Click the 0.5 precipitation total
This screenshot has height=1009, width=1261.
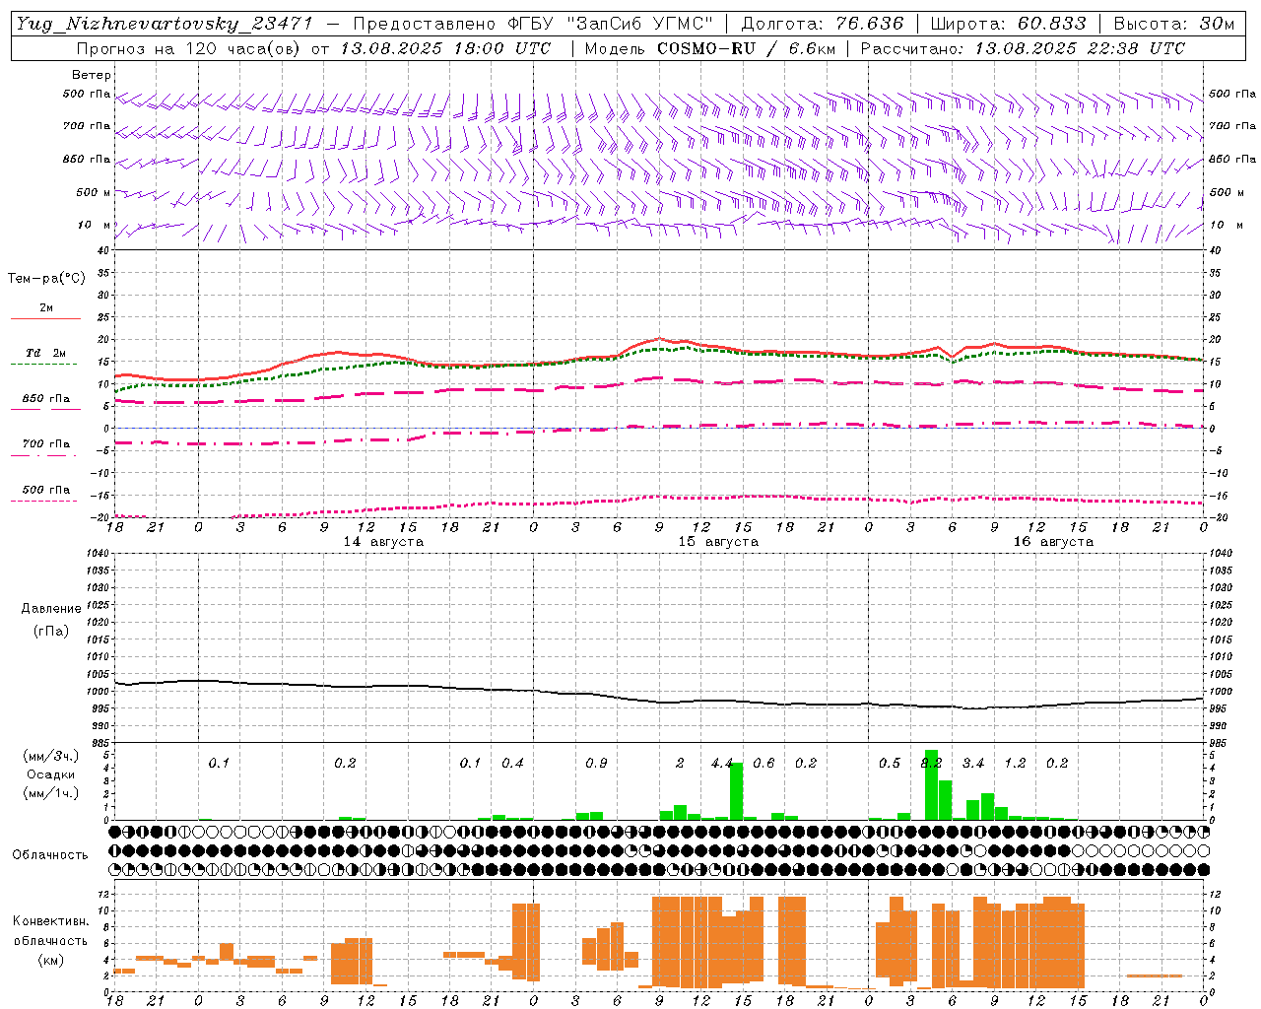[890, 763]
